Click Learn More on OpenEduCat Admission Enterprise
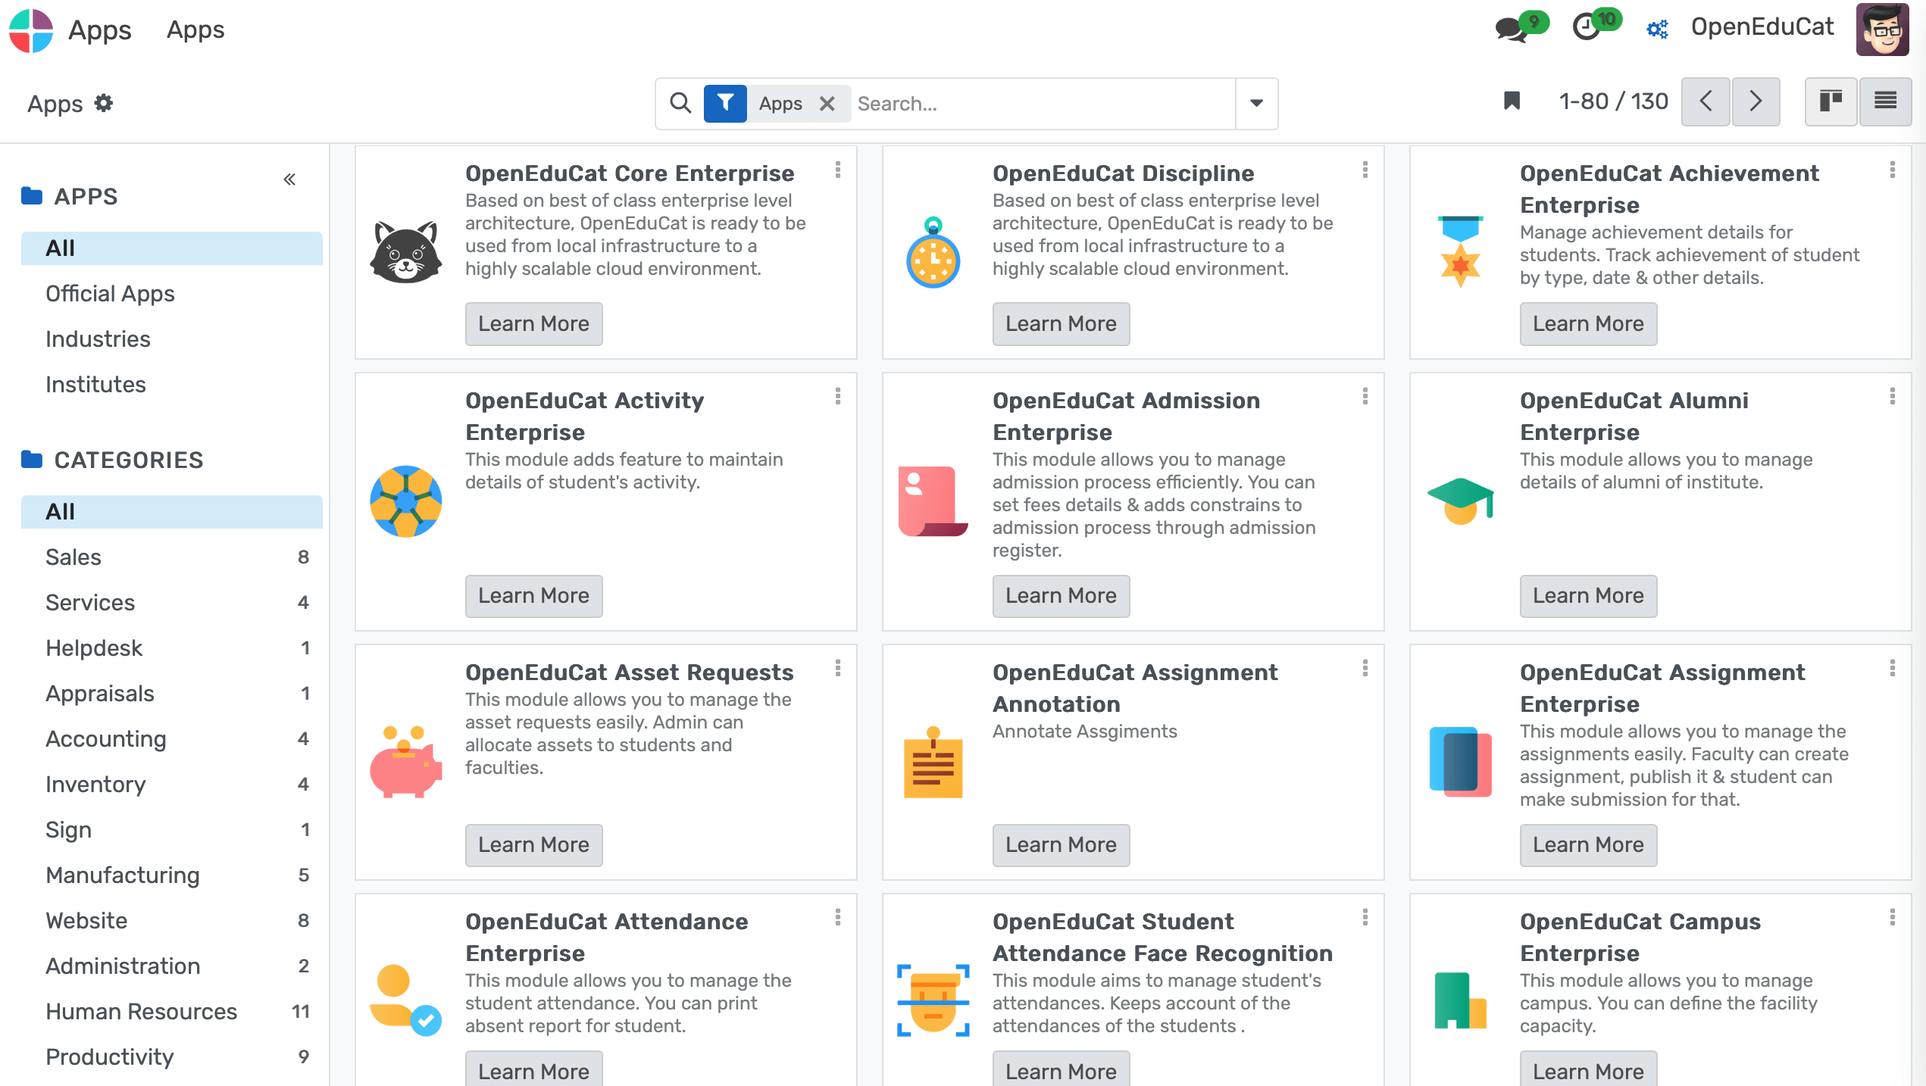 [x=1061, y=596]
